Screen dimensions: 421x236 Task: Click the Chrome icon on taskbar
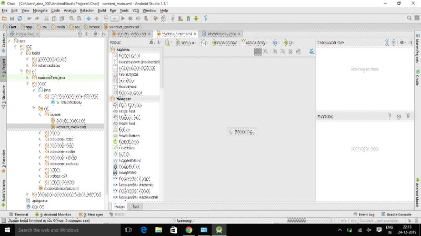[189, 230]
